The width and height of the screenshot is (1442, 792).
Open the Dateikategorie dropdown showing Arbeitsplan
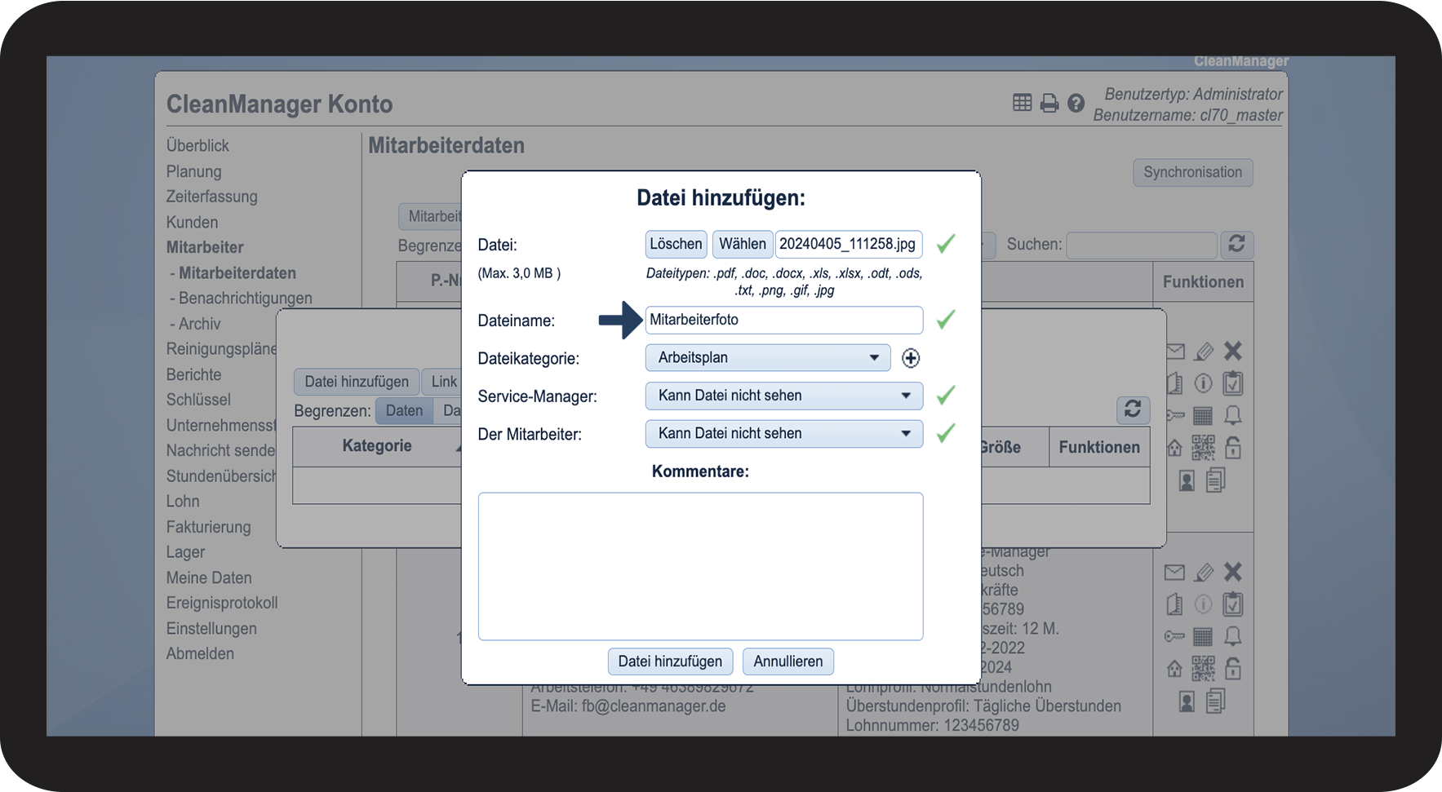767,358
